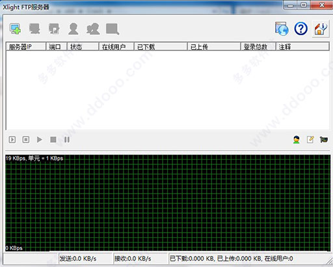Pause the selected server
This screenshot has width=333, height=267.
67,140
